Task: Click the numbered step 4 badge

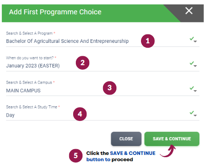Action: point(80,114)
